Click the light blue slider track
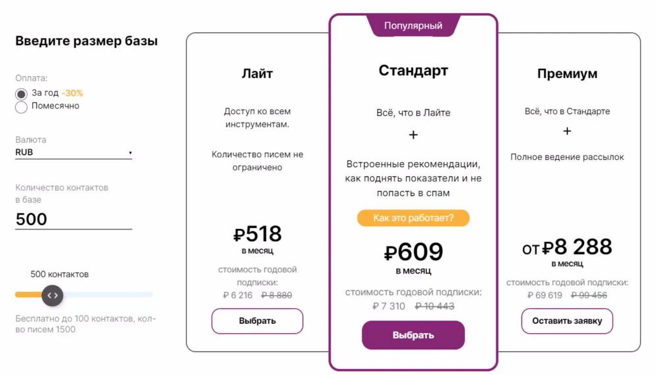Screen dimensions: 657x375 [x=108, y=295]
